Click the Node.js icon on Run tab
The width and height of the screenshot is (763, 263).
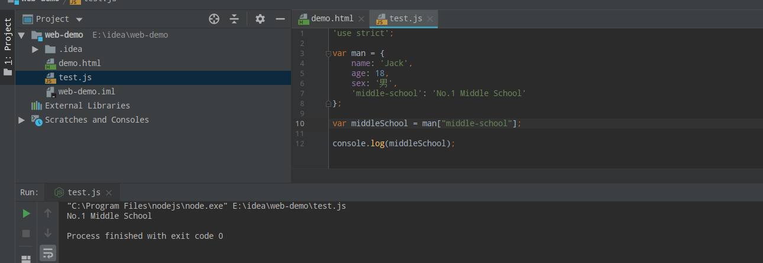(59, 192)
